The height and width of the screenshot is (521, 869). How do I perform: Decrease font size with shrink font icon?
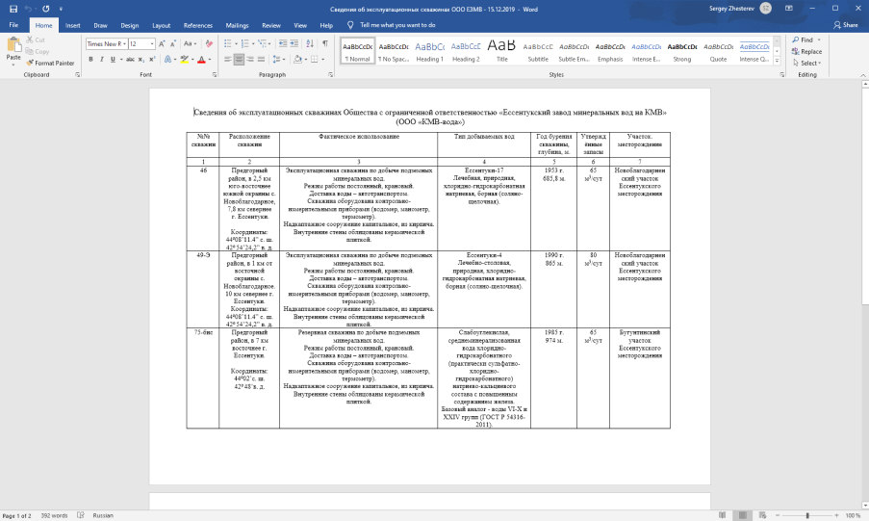tap(173, 44)
